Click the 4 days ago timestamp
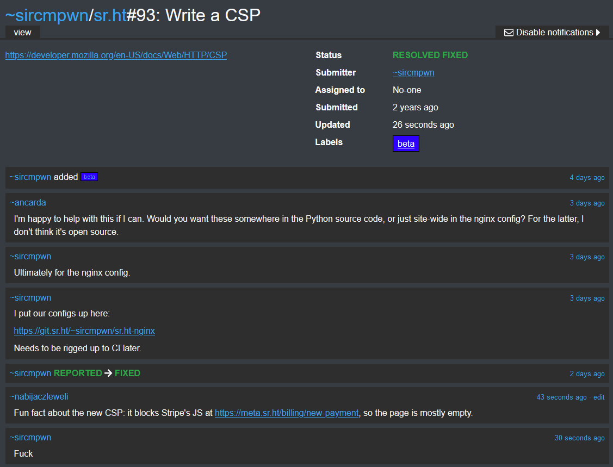 [587, 178]
